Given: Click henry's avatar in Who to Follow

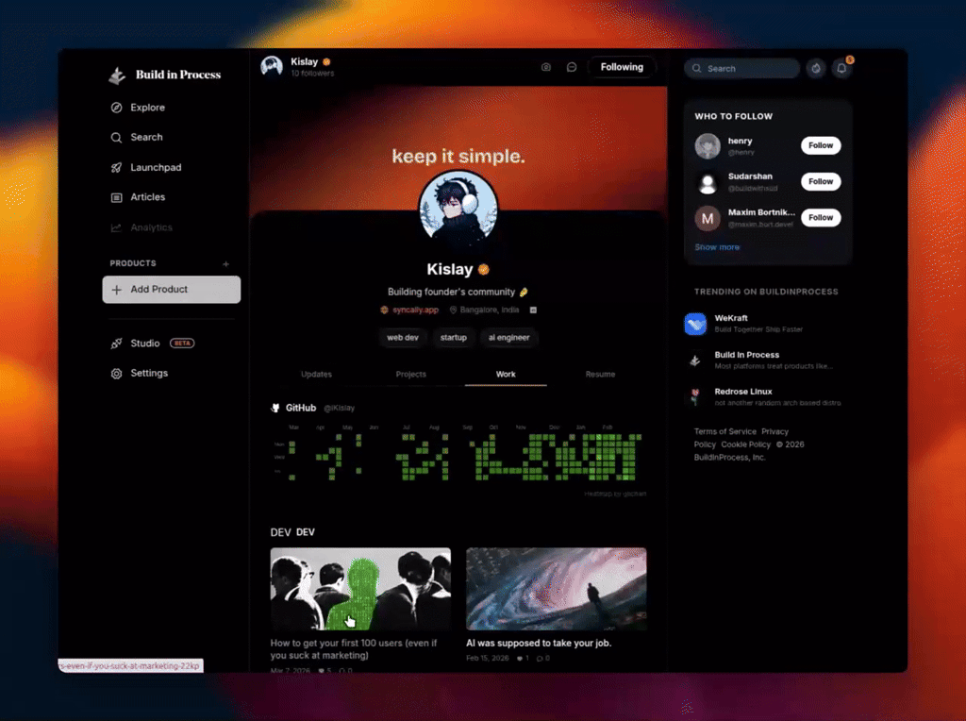Looking at the screenshot, I should 708,146.
